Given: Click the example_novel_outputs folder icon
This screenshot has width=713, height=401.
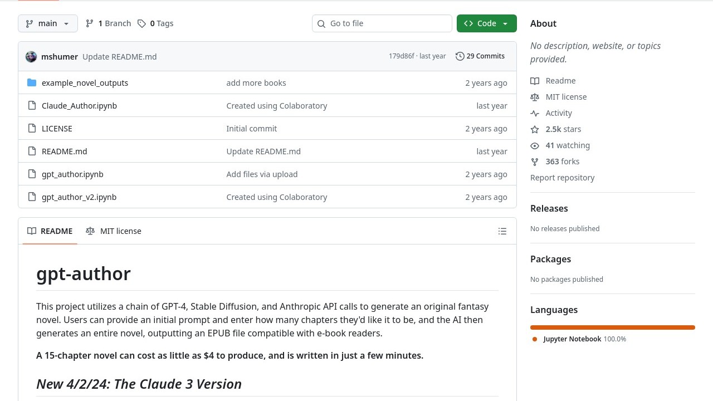Looking at the screenshot, I should coord(32,83).
